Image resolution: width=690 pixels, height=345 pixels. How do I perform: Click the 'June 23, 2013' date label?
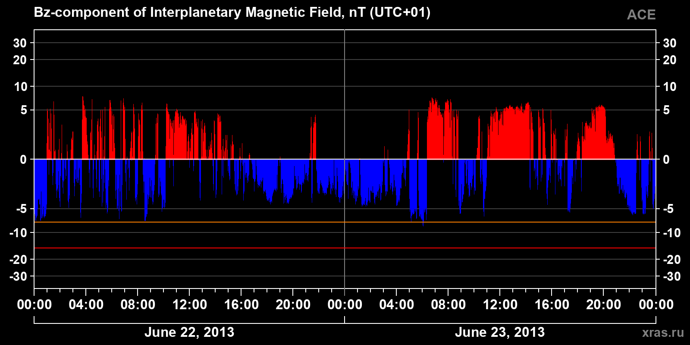[x=500, y=332]
